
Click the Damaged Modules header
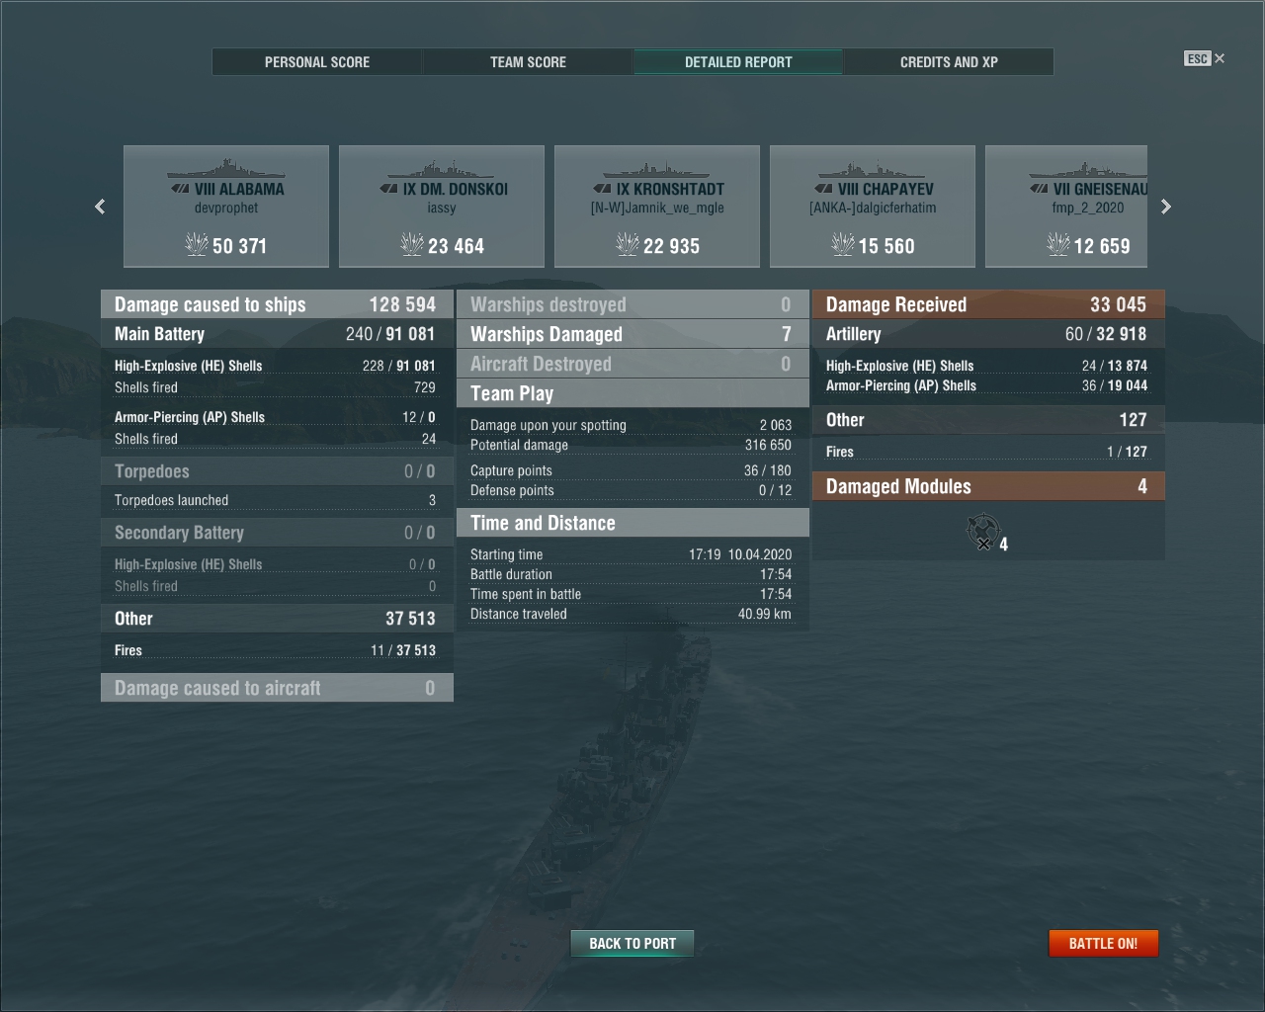(988, 486)
